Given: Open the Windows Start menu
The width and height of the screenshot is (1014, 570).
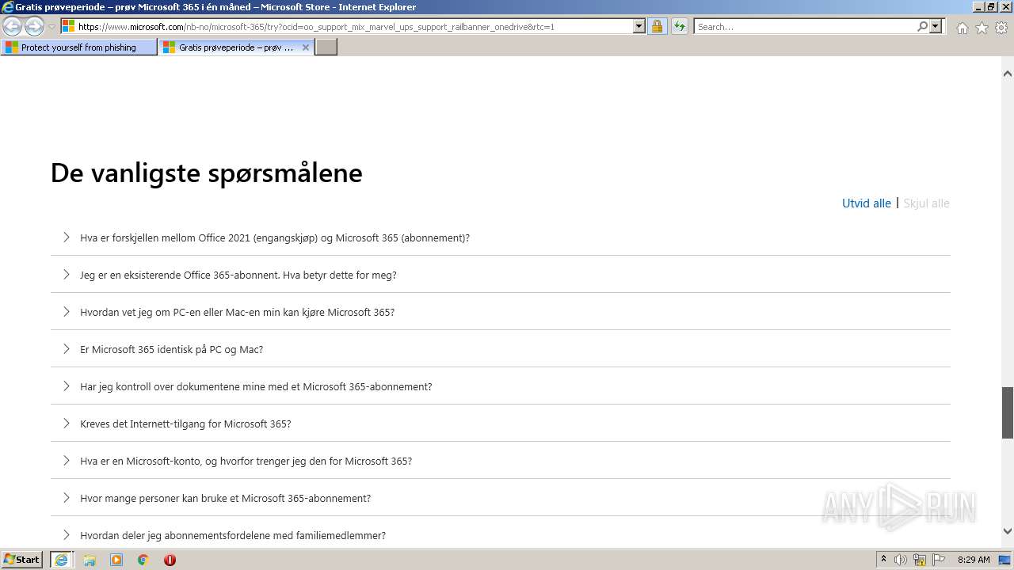Looking at the screenshot, I should 22,559.
